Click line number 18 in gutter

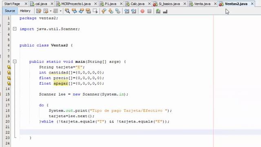point(8,111)
